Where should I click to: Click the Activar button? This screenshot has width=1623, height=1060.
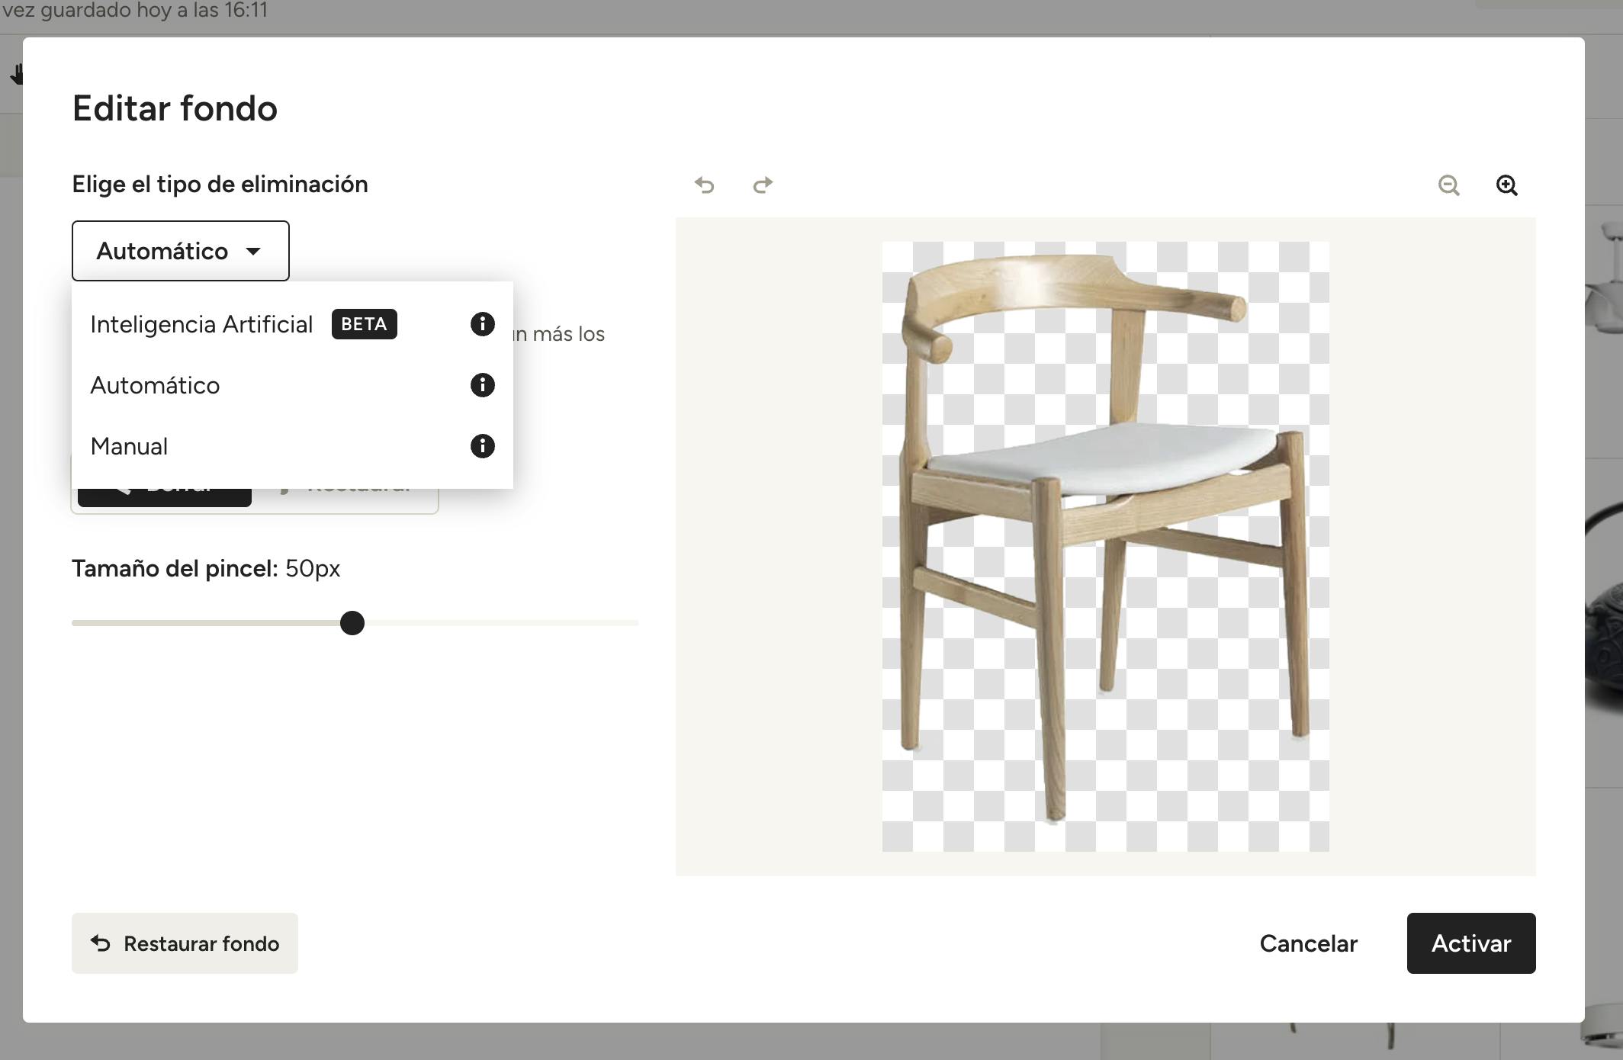(1470, 943)
